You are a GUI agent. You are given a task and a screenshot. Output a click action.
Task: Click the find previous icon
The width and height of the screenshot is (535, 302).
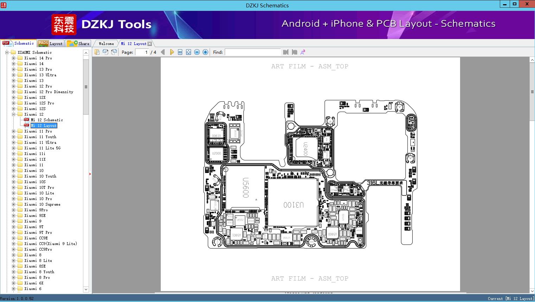click(x=286, y=52)
